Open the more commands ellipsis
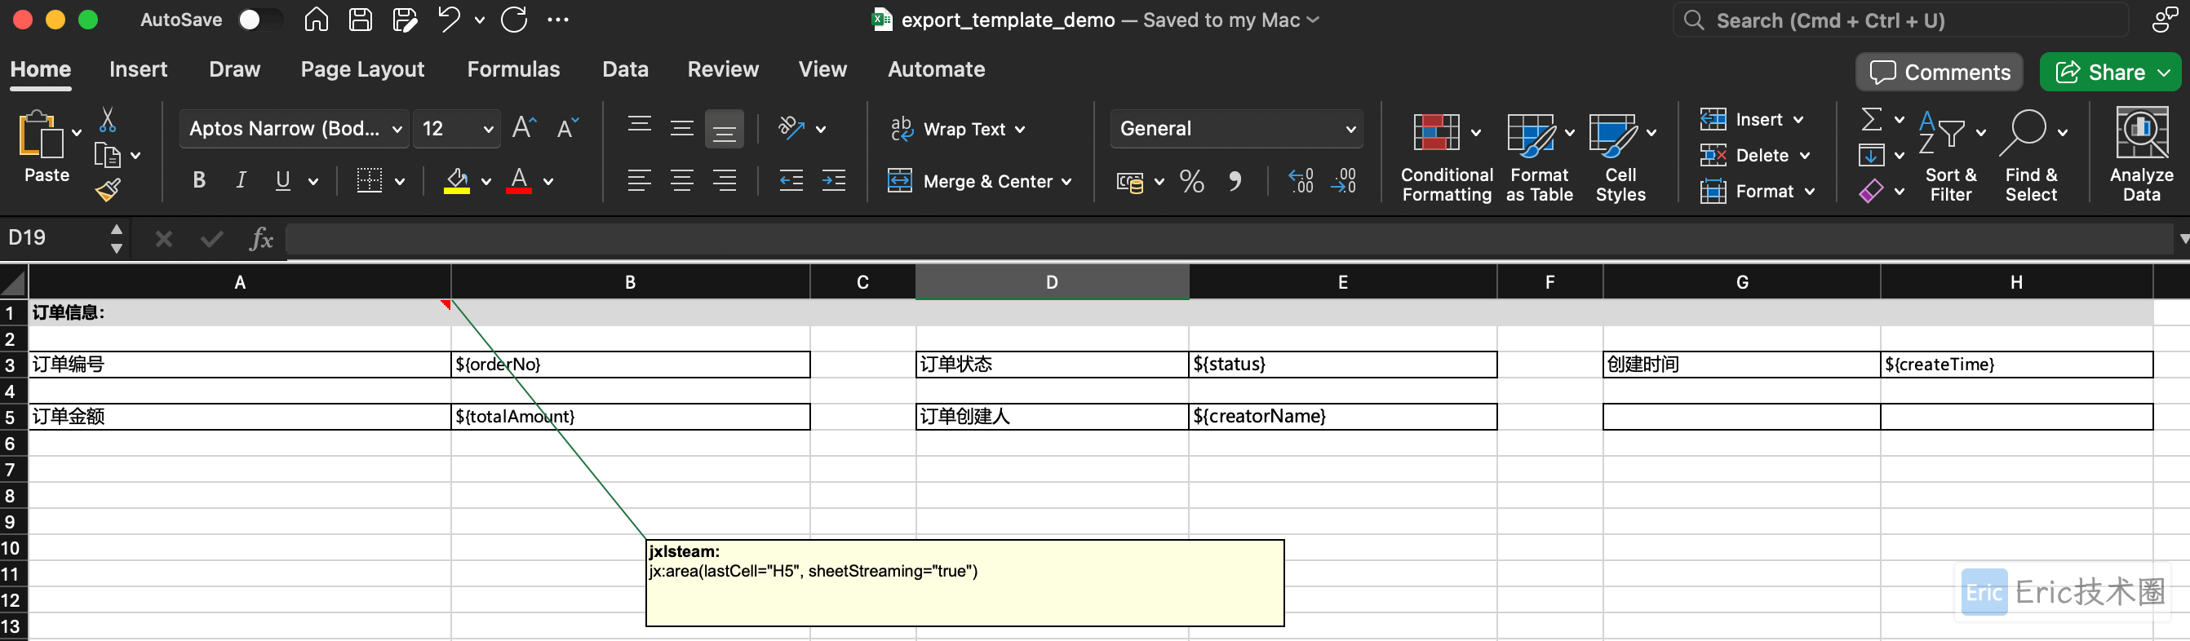This screenshot has height=641, width=2190. [x=558, y=20]
